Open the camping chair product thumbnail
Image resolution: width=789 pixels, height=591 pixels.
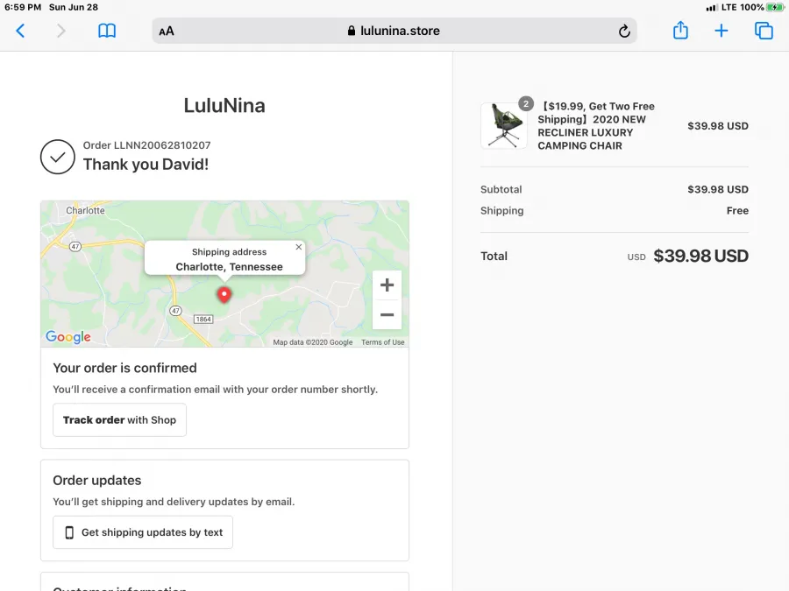click(x=504, y=125)
